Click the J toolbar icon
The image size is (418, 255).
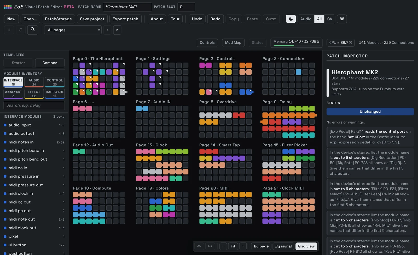[21, 30]
